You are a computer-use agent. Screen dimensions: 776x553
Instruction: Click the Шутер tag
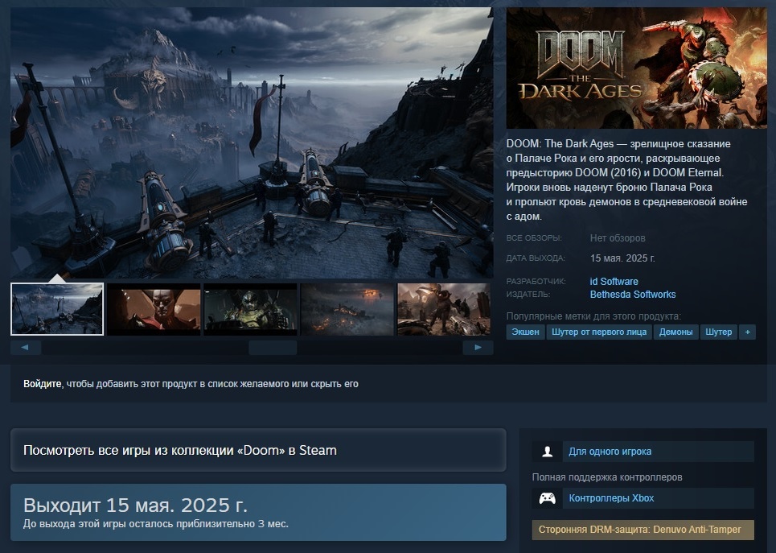(x=719, y=332)
